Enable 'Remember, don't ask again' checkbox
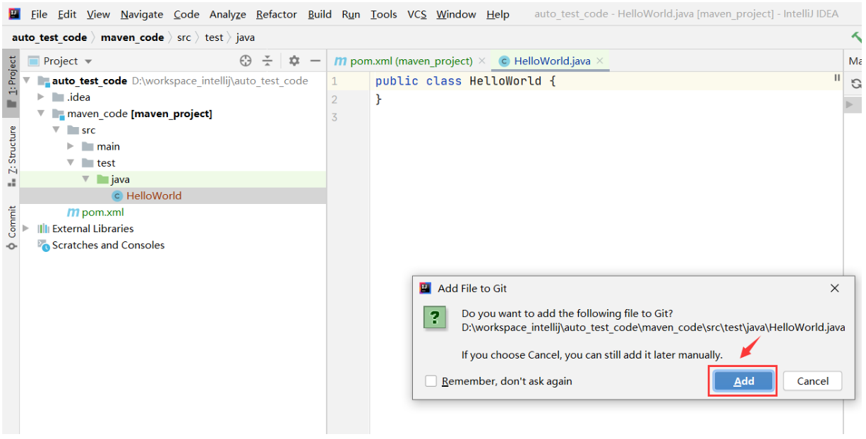 [431, 381]
